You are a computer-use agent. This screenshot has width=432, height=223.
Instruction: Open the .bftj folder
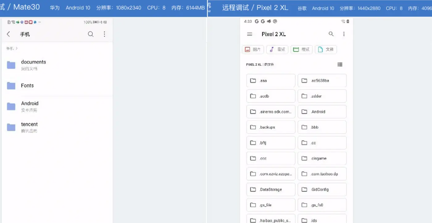tap(271, 143)
